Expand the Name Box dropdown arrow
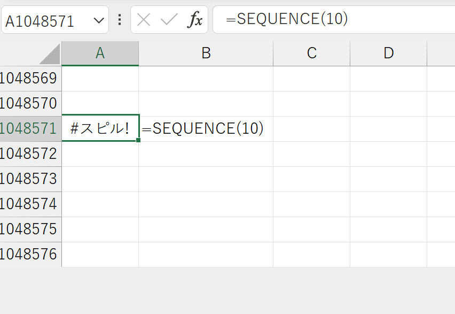Viewport: 455px width, 314px height. pyautogui.click(x=99, y=20)
